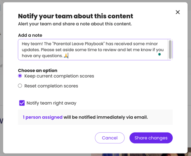Click Share changes button
The height and width of the screenshot is (156, 191).
pos(151,138)
